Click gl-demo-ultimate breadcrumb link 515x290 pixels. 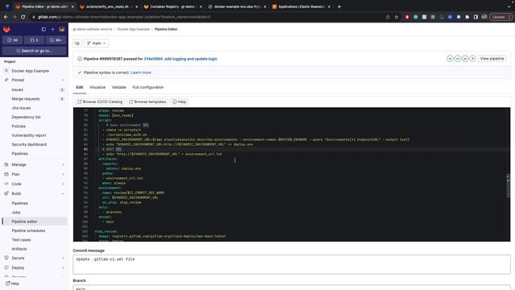[x=93, y=29]
